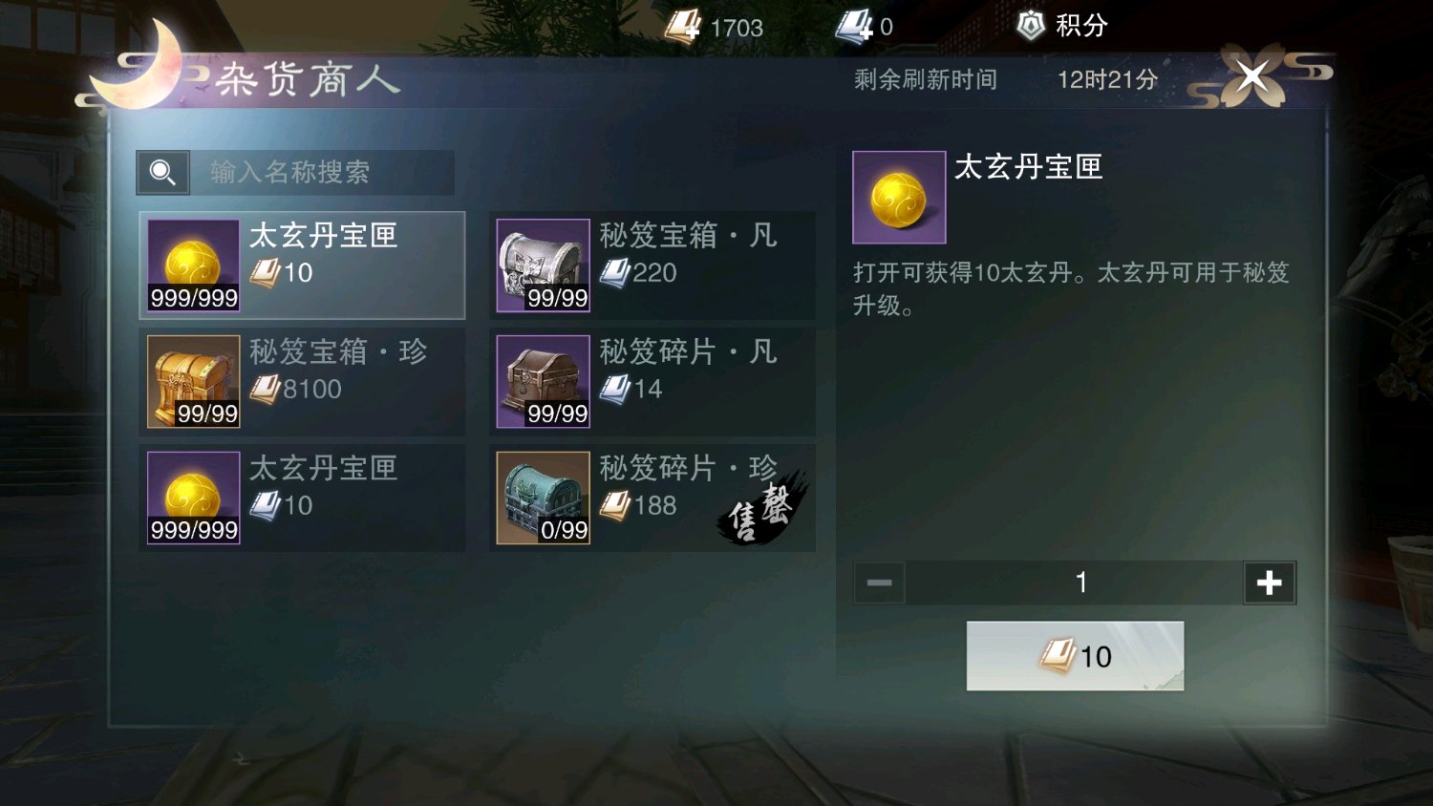Viewport: 1433px width, 806px height.
Task: Pick the 秘笈碎片·凡 dark chest icon
Action: [x=543, y=382]
